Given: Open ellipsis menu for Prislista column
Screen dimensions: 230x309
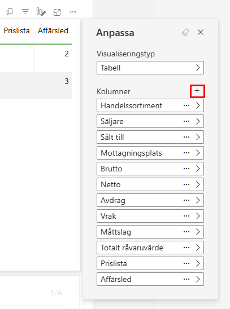Looking at the screenshot, I should 186,263.
